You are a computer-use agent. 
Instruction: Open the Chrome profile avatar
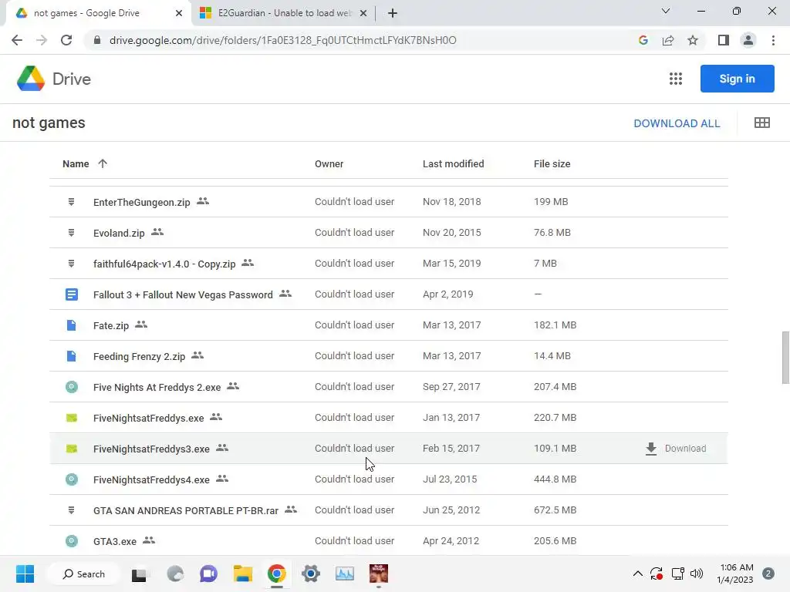click(748, 40)
